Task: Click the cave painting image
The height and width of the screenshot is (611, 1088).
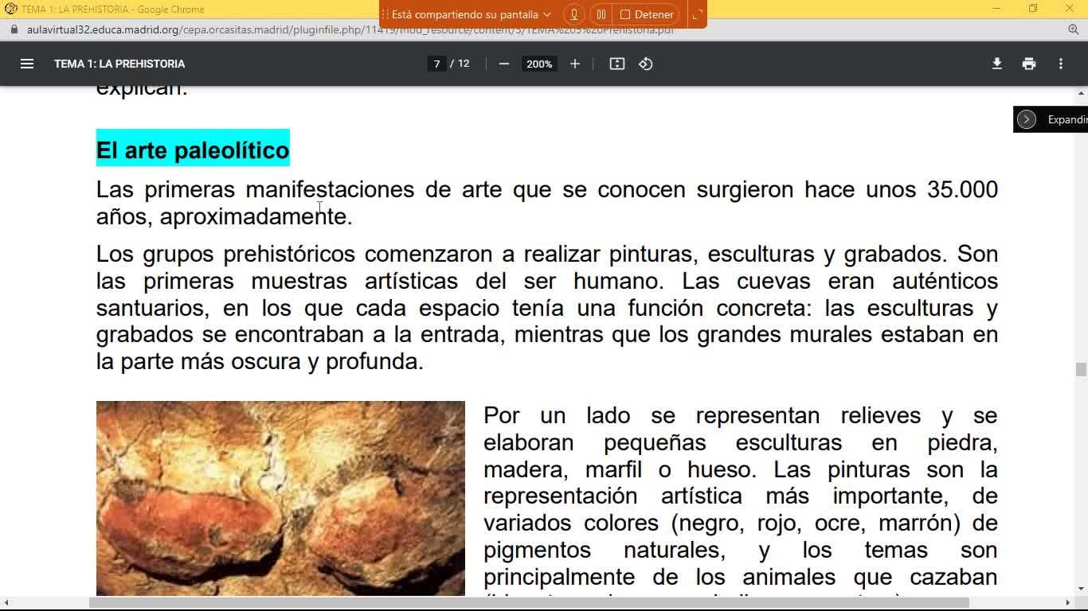Action: coord(280,498)
